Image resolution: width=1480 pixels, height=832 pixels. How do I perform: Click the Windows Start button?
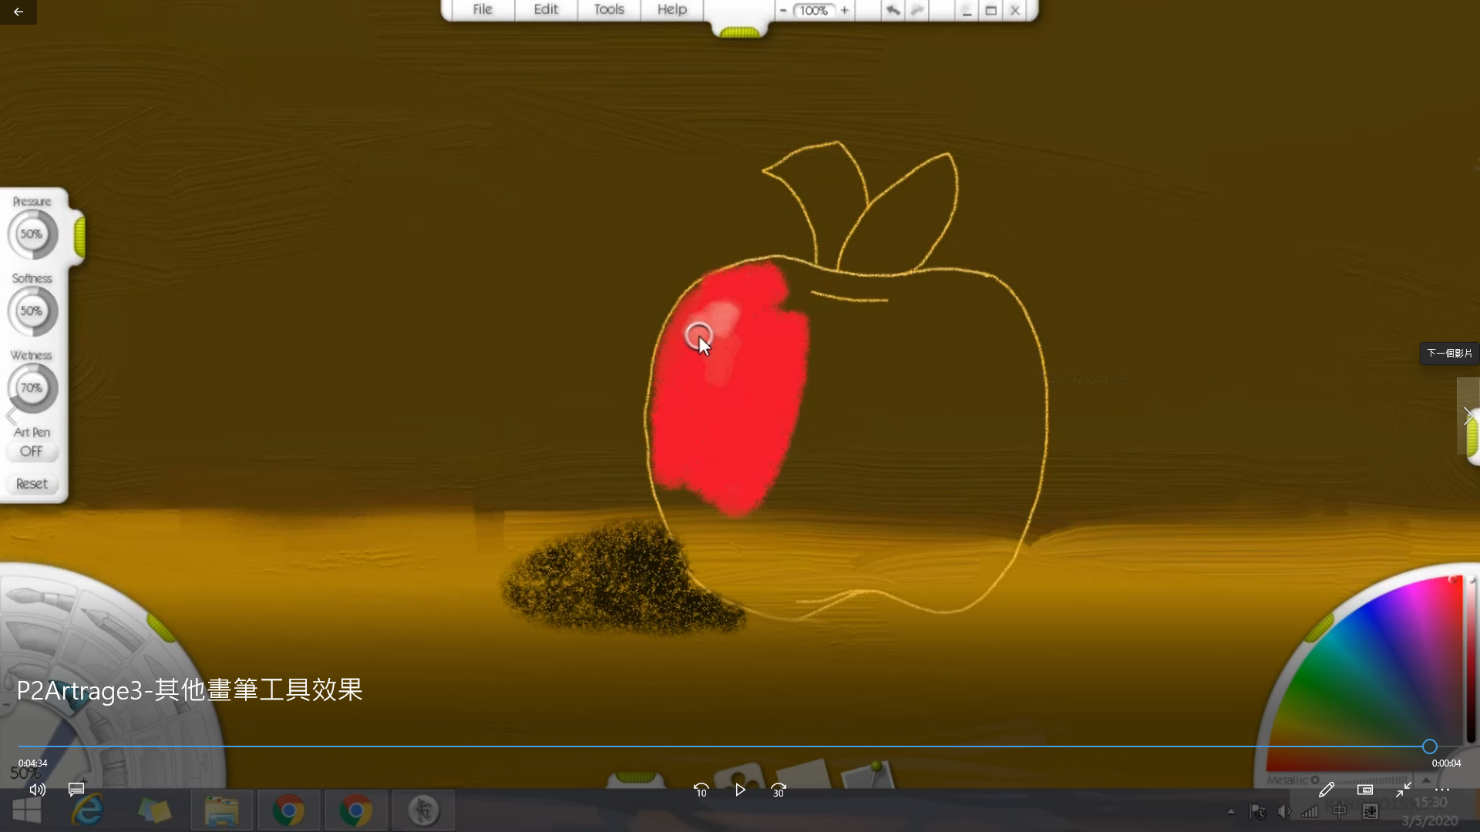(27, 811)
